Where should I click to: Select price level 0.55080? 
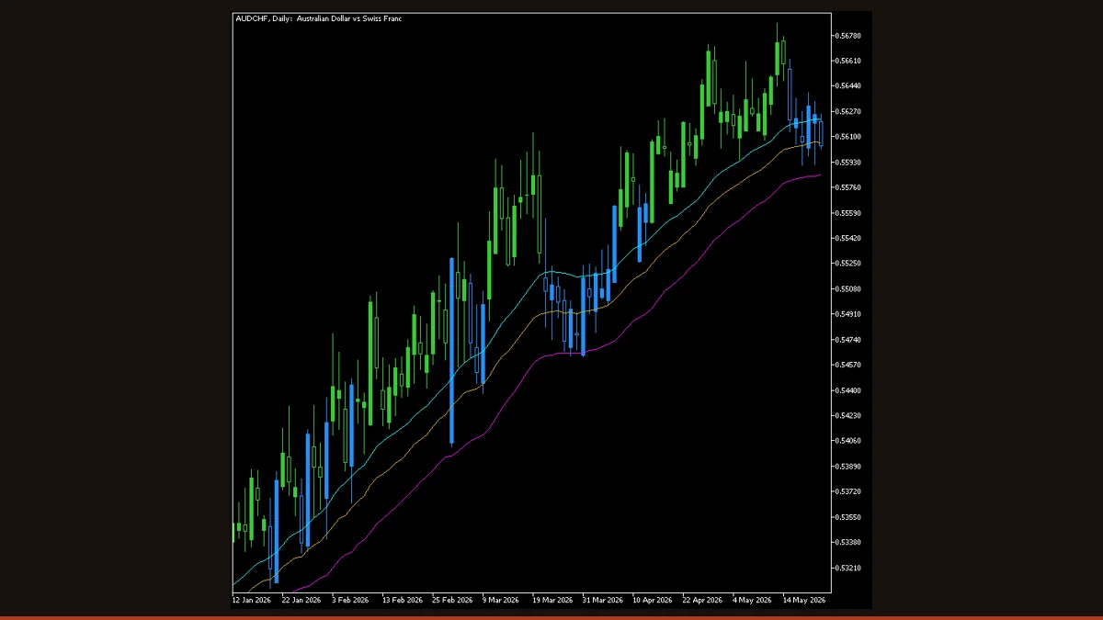tap(848, 289)
